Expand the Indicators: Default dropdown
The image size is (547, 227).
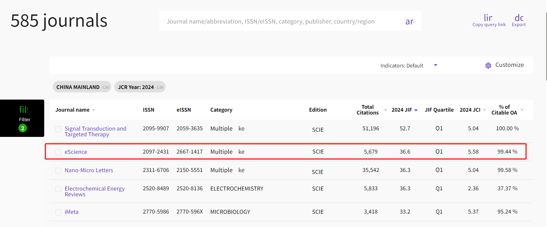pos(435,65)
